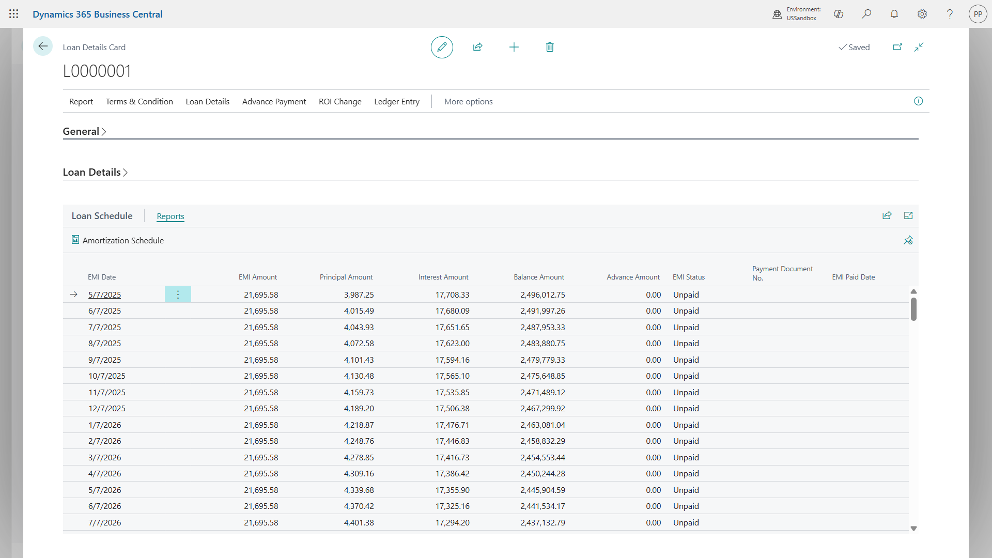Image resolution: width=992 pixels, height=558 pixels.
Task: Delete the loan using the trash icon
Action: (550, 47)
